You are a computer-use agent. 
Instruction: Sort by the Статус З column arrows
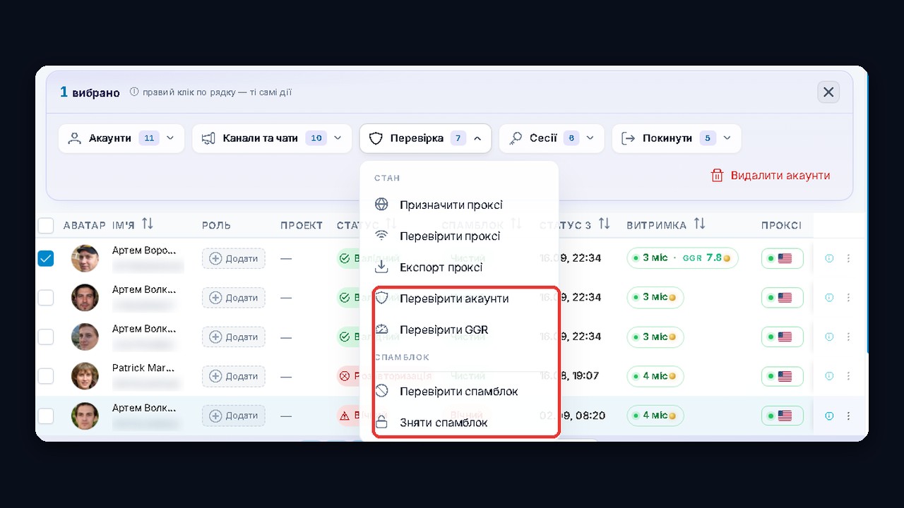click(x=604, y=224)
